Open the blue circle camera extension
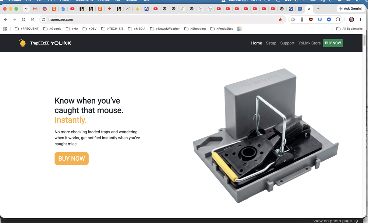This screenshot has width=368, height=223. pos(329,19)
